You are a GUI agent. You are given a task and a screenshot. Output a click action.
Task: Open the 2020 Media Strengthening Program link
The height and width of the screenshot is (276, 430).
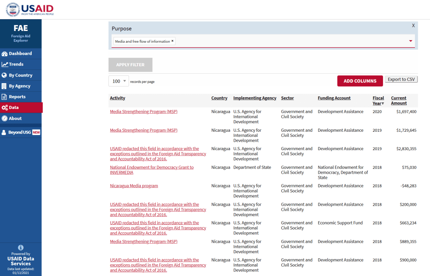143,112
